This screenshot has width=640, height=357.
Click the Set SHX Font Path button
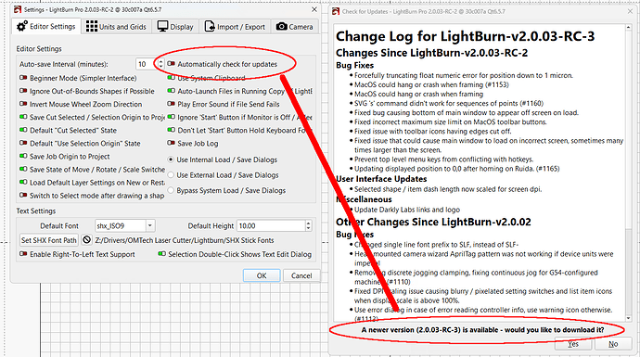49,240
